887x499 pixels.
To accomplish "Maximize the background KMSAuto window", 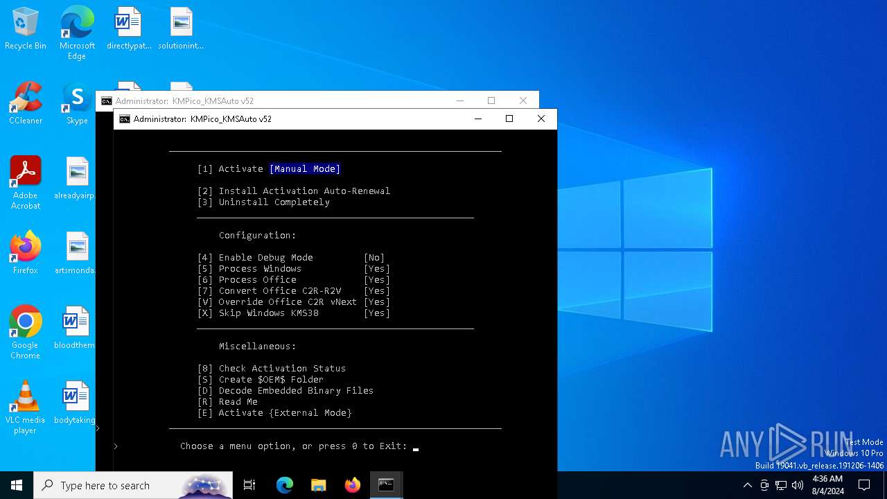I will coord(491,100).
